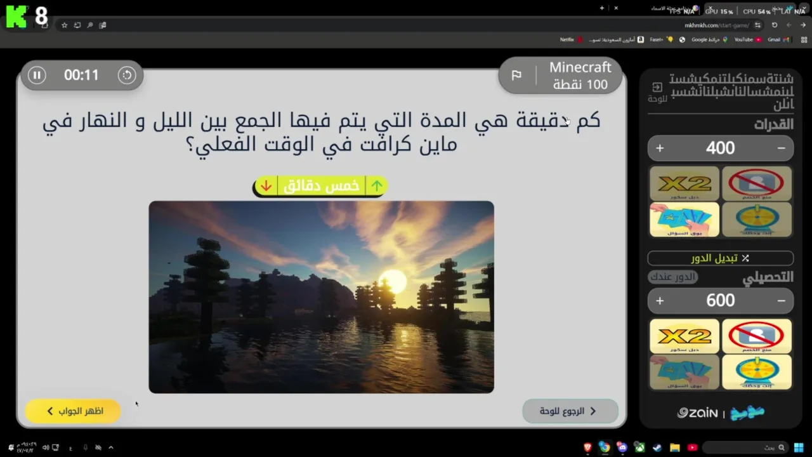Click the 600 score value
Image resolution: width=812 pixels, height=457 pixels.
[x=720, y=300]
